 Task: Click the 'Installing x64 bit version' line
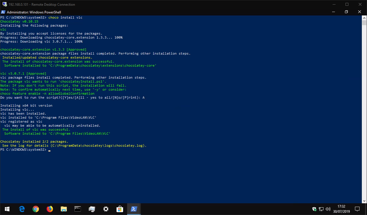[x=26, y=105]
